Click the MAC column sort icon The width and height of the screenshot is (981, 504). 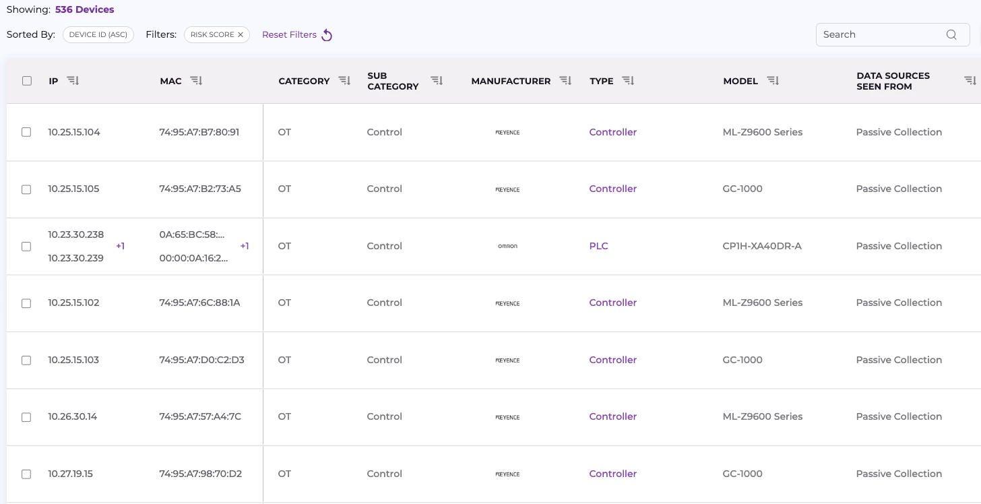[196, 81]
